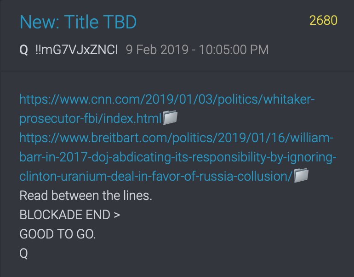Click the 'barr-in-2017-doj-abdicating' link line
The image size is (354, 277).
click(178, 157)
